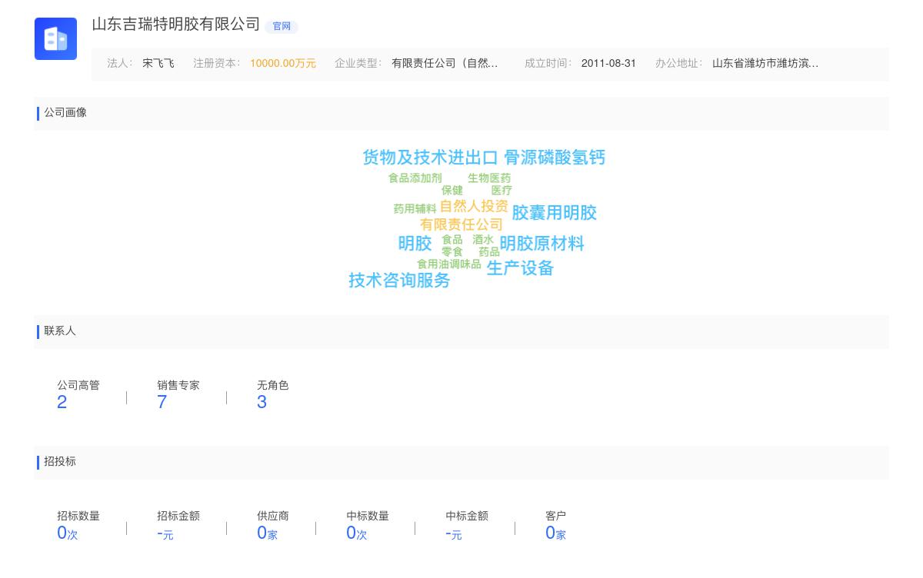Screen dimensions: 923x578
Task: Select word cloud tag 有限责任公司
Action: point(461,224)
